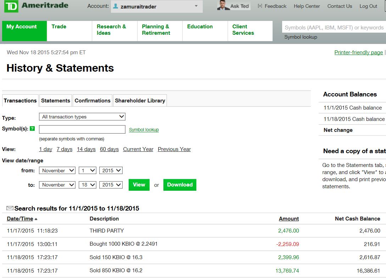Switch to the Statements tab

pyautogui.click(x=56, y=101)
